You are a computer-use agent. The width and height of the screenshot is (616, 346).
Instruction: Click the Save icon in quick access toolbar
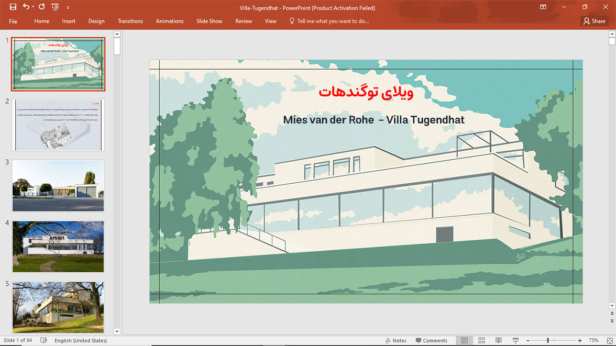13,7
